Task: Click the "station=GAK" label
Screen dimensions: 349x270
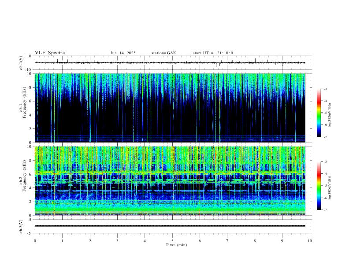Action: pos(163,53)
